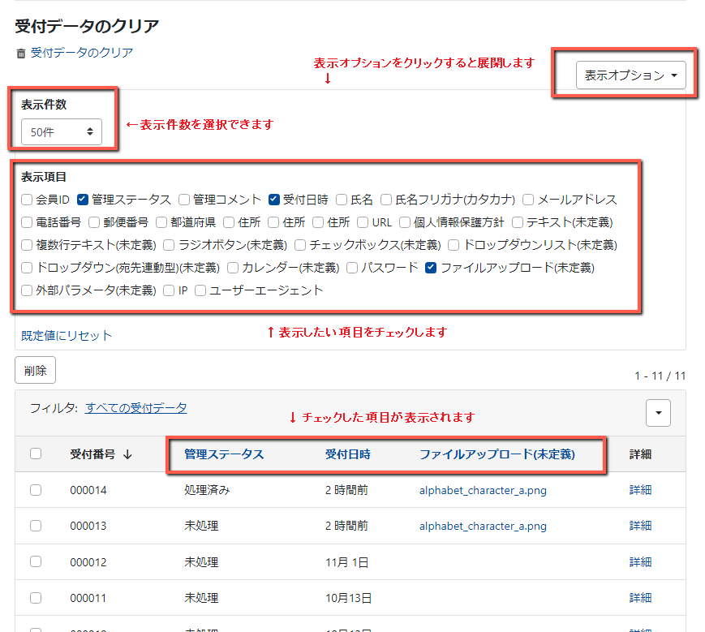Disable the 管理ステータス checkbox
The width and height of the screenshot is (705, 632).
click(82, 199)
